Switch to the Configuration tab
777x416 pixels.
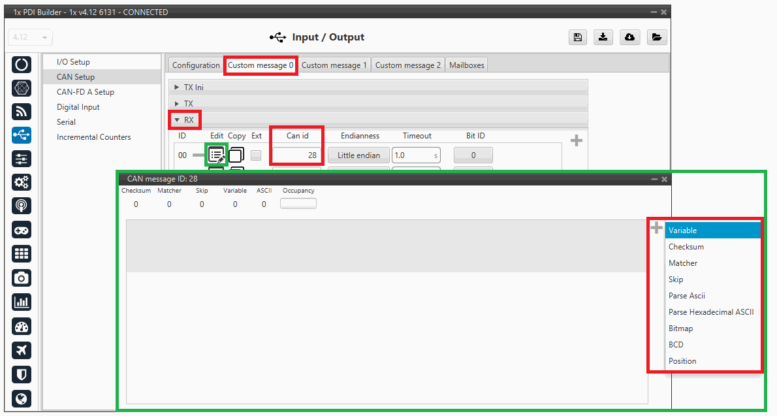point(196,65)
